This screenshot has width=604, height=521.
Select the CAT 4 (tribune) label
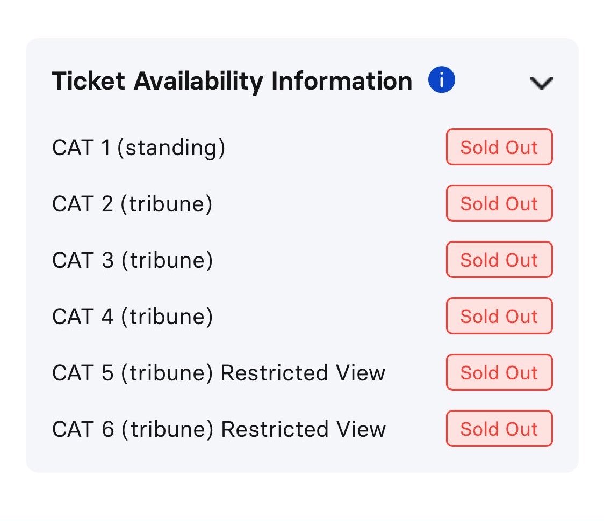[133, 317]
